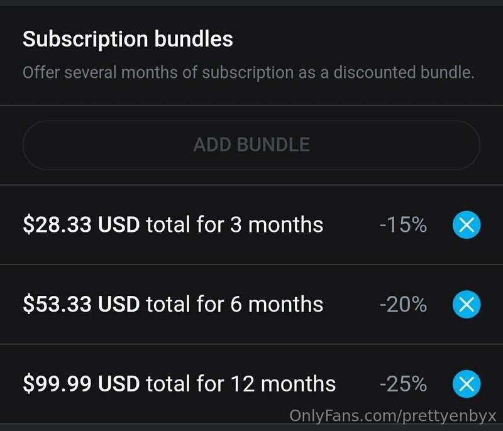Click the -15% discount label
The image size is (503, 431).
pos(403,224)
